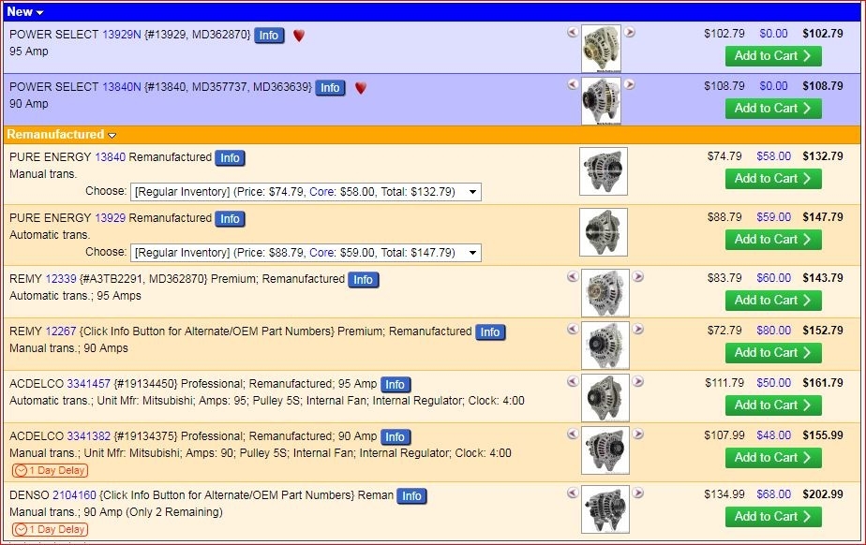The height and width of the screenshot is (545, 866).
Task: Open ACDELCO part link 3341382
Action: [x=88, y=435]
